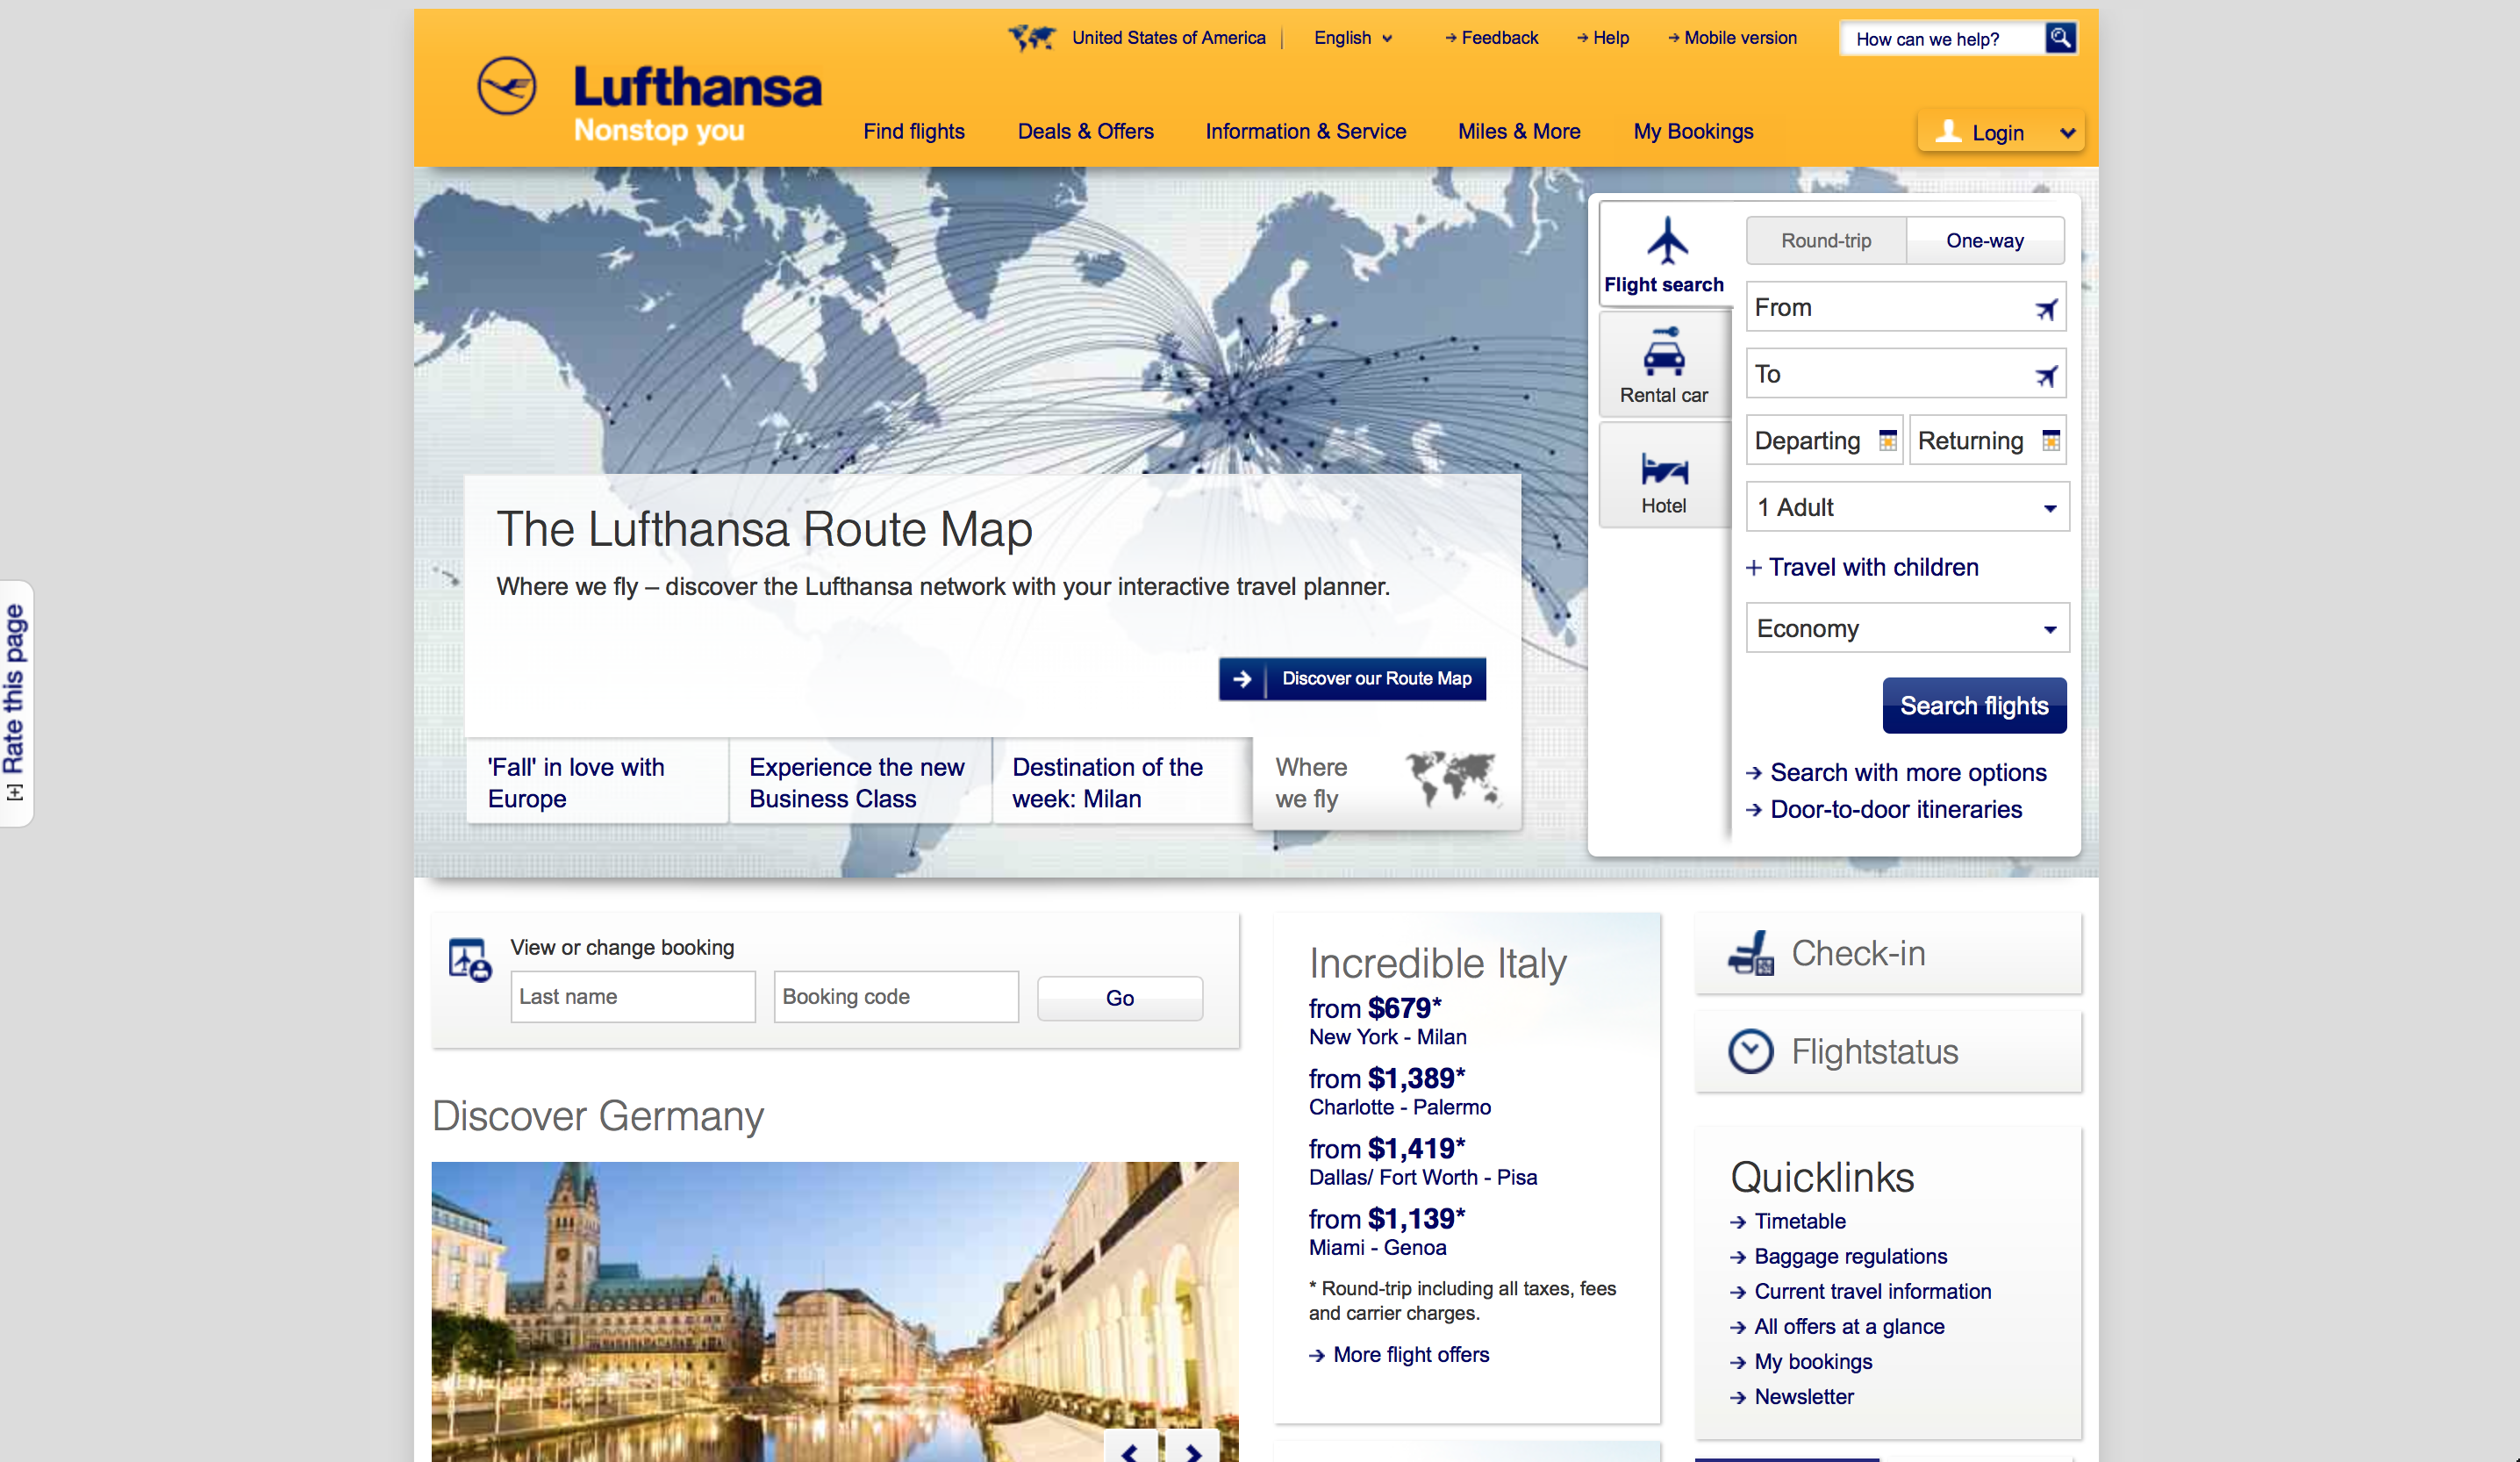The image size is (2520, 1462).
Task: Click the plus icon for Travel with children
Action: (1753, 568)
